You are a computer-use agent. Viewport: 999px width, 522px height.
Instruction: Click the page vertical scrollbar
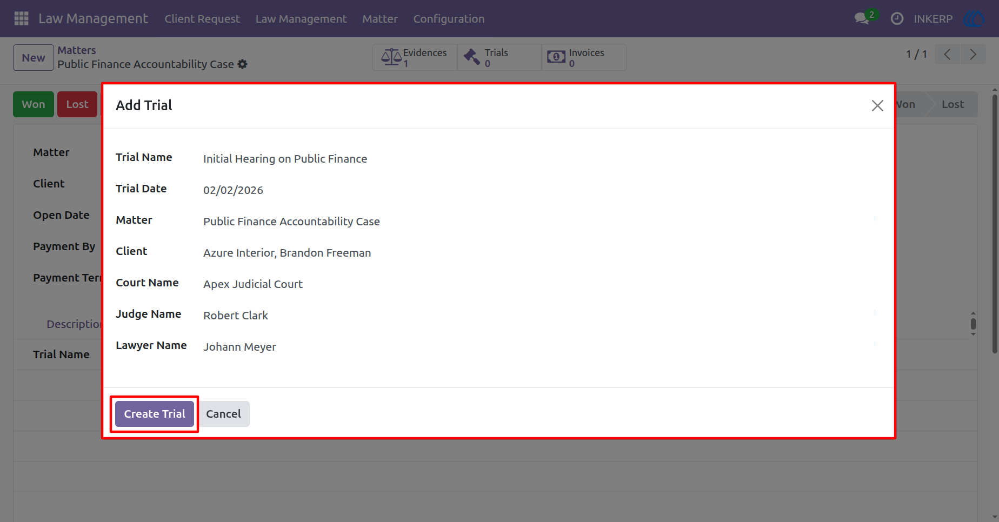point(995,224)
